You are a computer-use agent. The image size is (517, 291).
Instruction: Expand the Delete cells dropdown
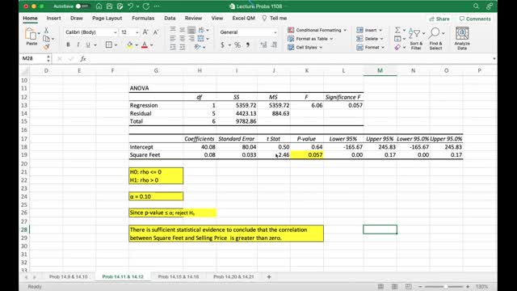382,39
